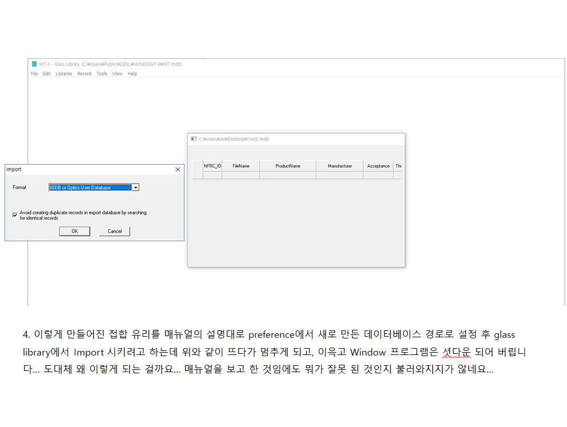Image resolution: width=567 pixels, height=427 pixels.
Task: Click the Manufacturer column header
Action: point(340,166)
